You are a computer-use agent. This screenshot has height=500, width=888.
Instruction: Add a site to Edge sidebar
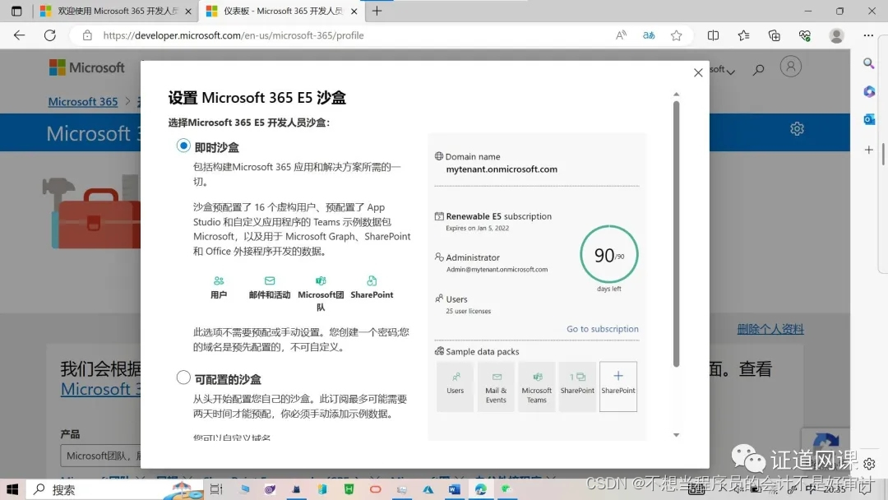tap(869, 150)
